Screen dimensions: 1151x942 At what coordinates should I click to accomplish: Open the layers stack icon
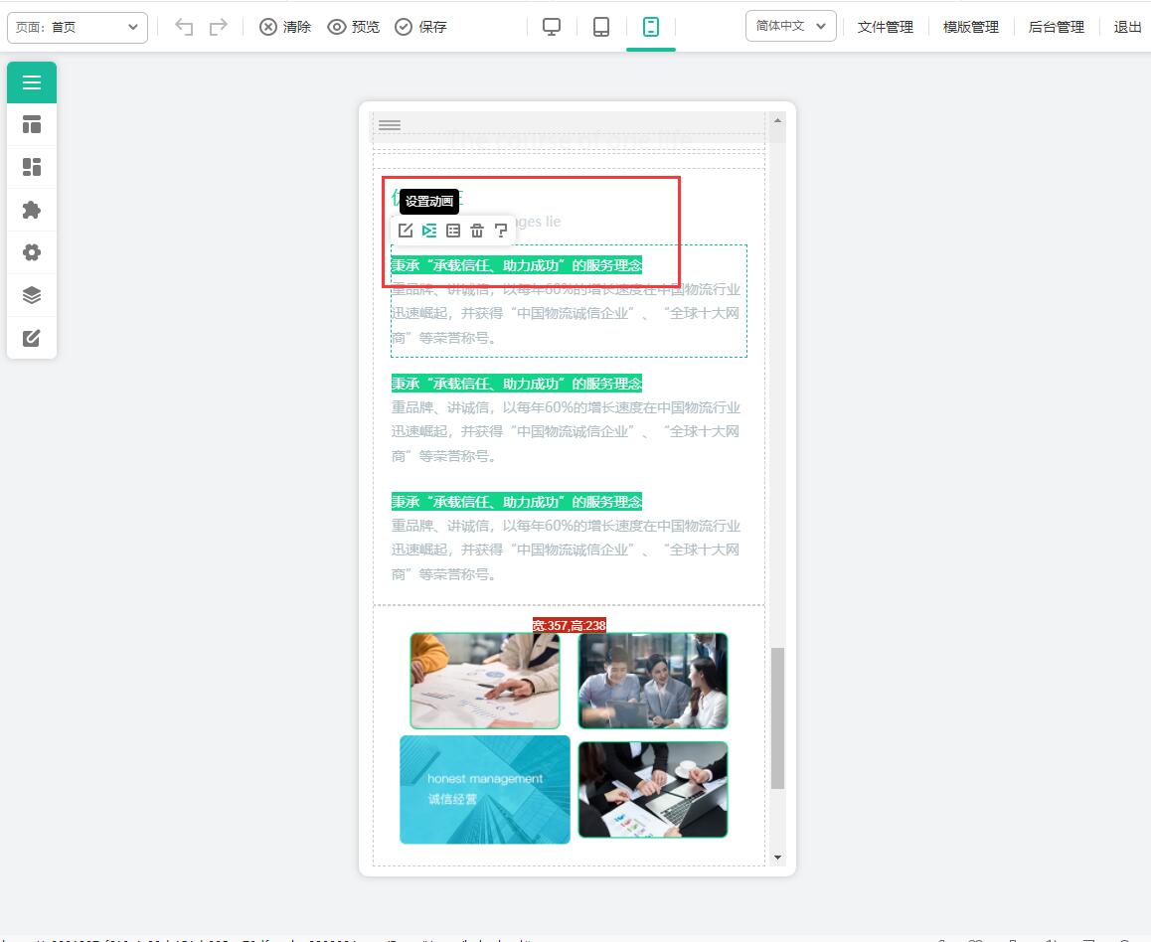coord(32,295)
